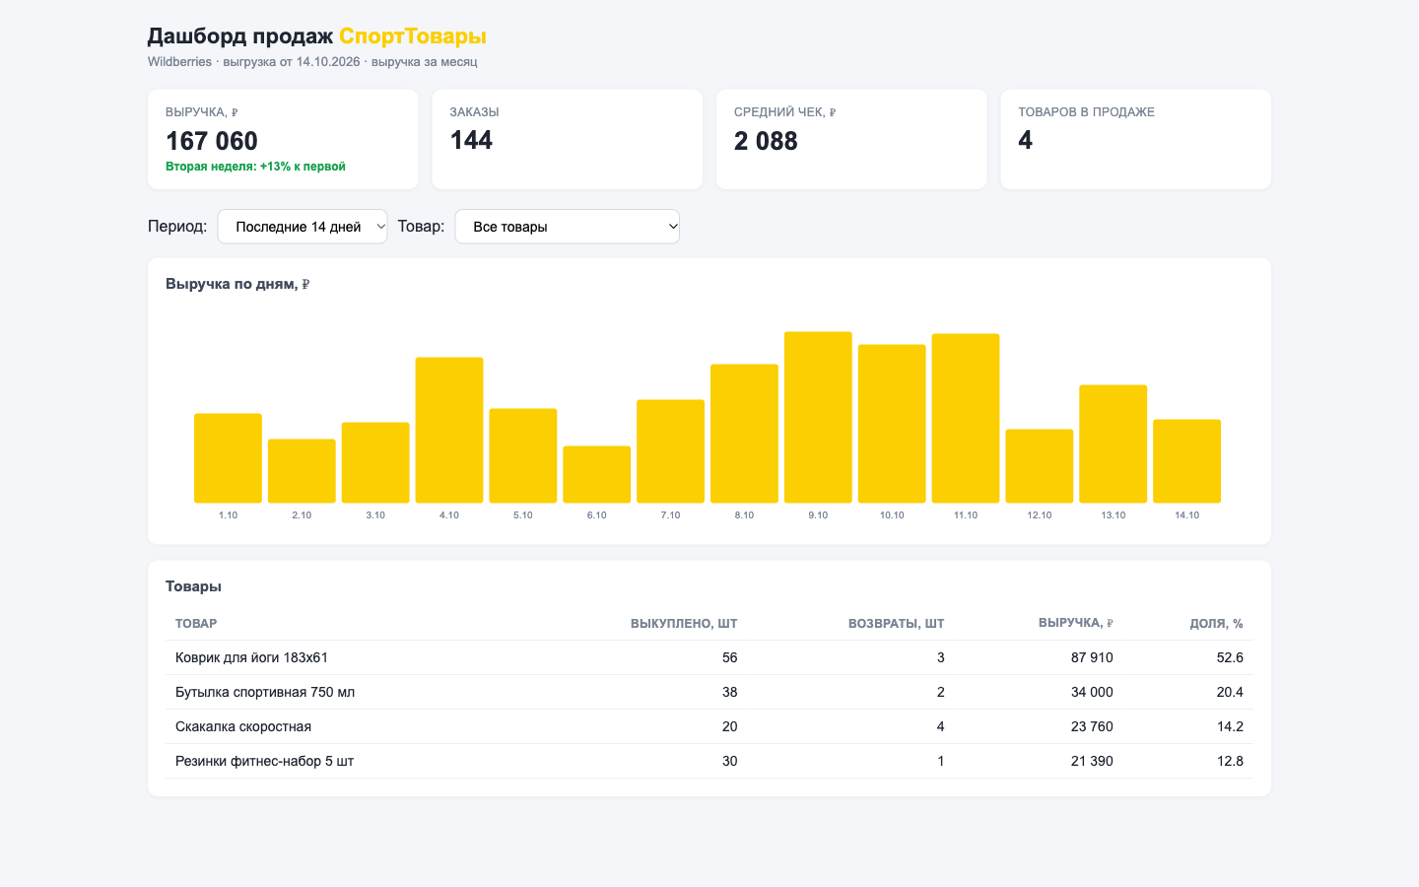Click revenue value '34 000' in table

point(1092,692)
